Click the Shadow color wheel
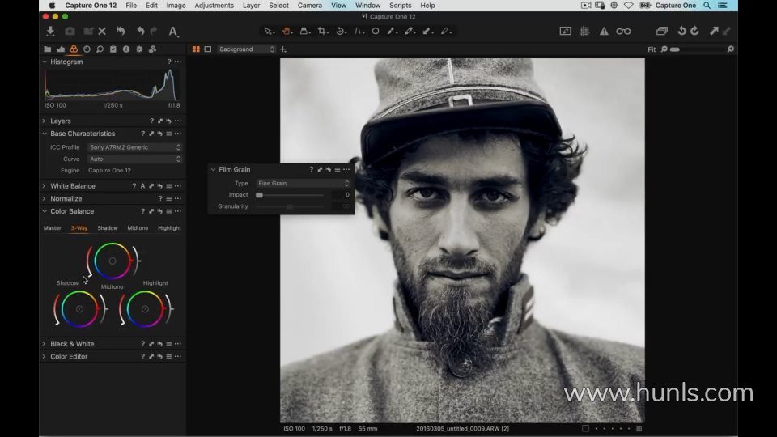Image resolution: width=777 pixels, height=437 pixels. [79, 309]
